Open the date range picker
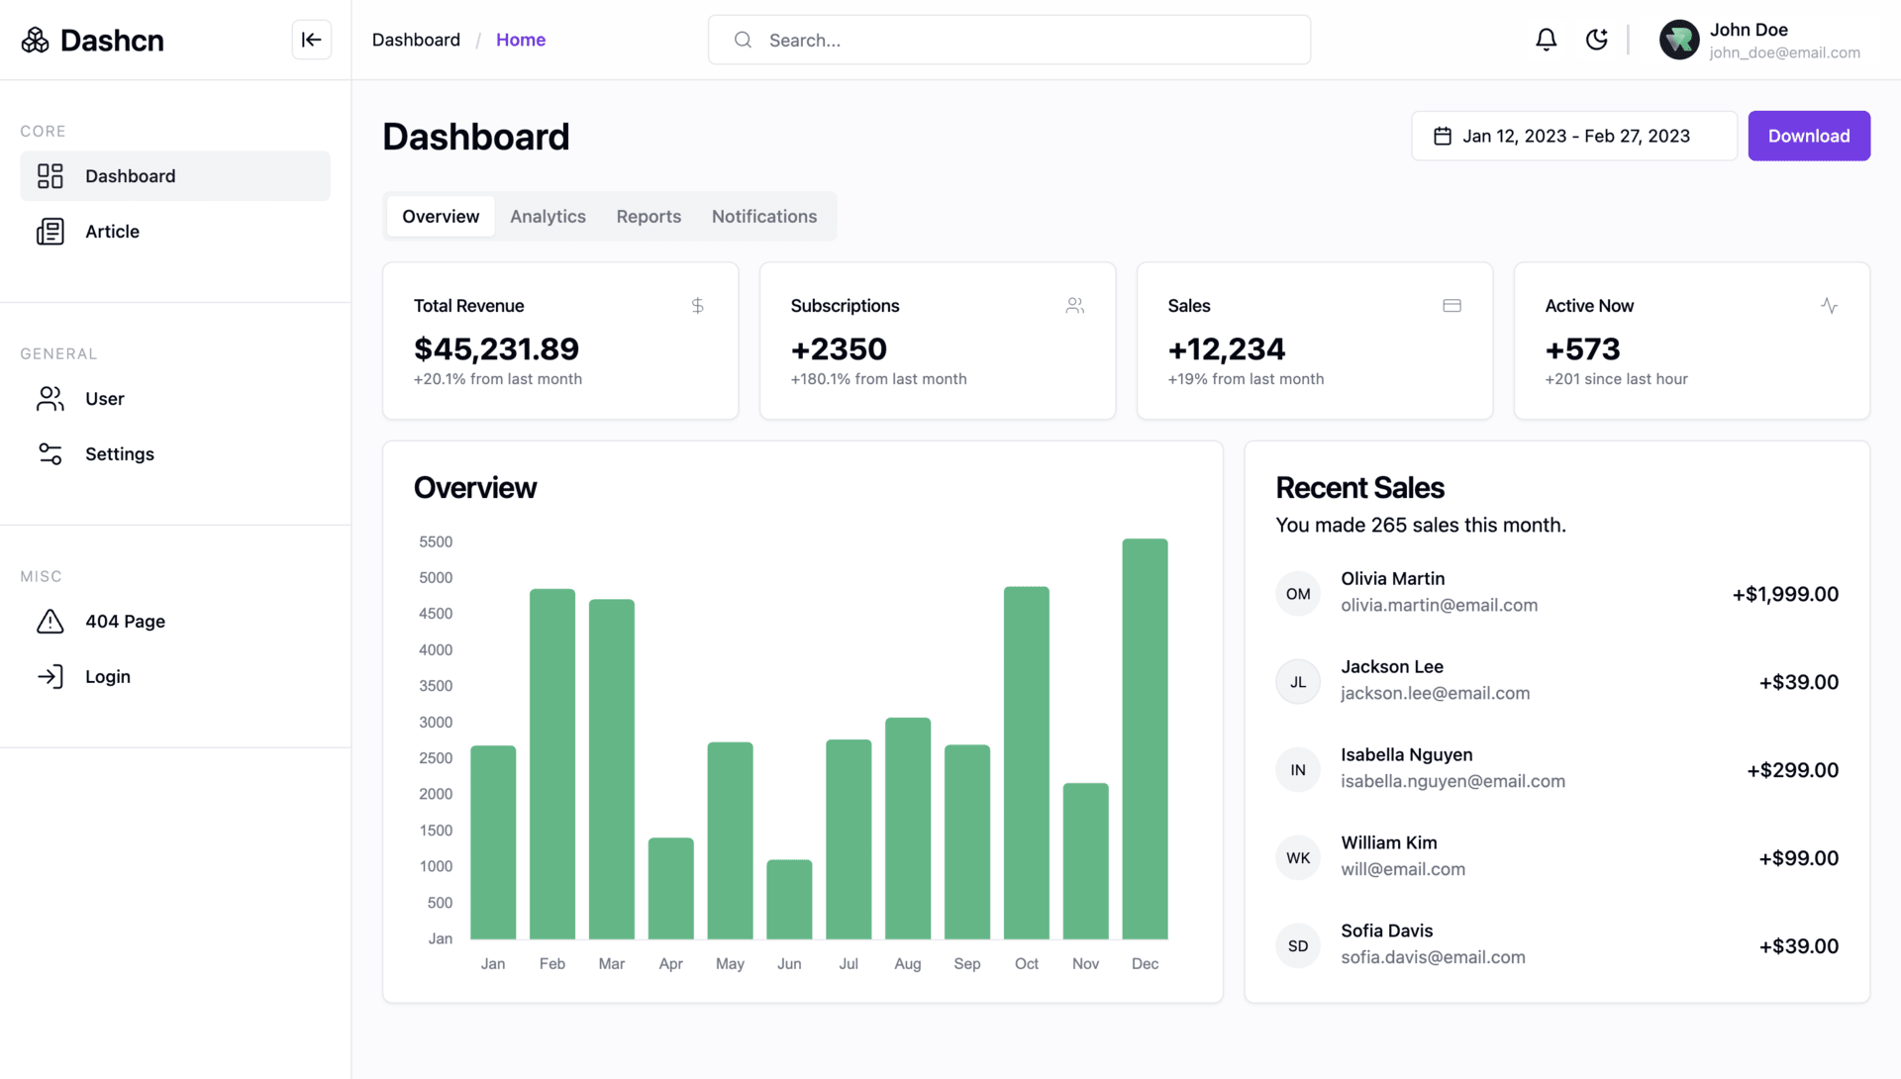The height and width of the screenshot is (1079, 1901). [x=1573, y=137]
